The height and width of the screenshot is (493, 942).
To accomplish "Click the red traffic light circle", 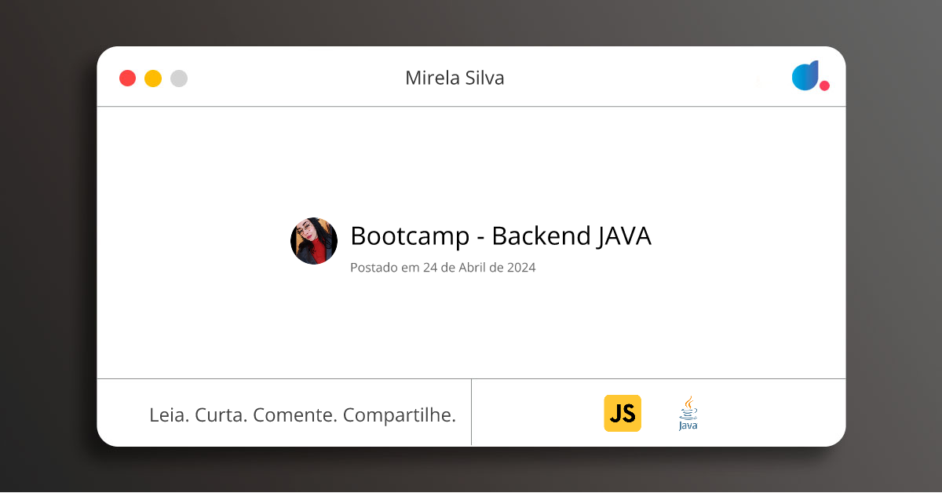I will coord(127,78).
